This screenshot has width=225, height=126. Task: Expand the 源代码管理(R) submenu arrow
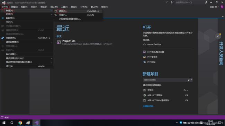coord(51,42)
